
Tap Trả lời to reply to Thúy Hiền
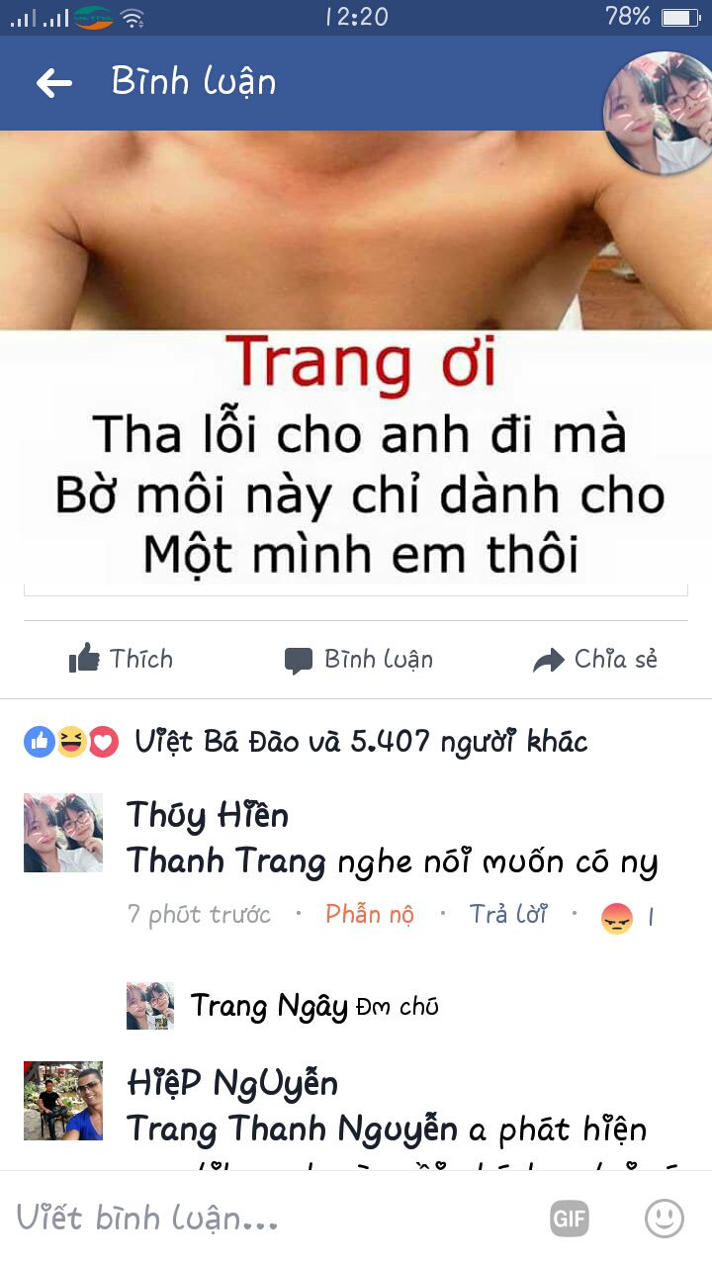508,915
